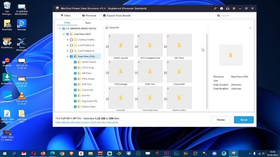Screen dimensions: 280x157
Task: Click the Home button
Action: coord(220,120)
